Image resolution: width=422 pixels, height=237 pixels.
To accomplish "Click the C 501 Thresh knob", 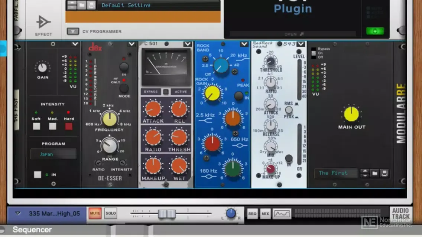I will coord(179,137).
